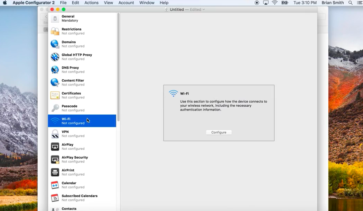Click the Configure button for Wi-Fi
Viewport: 363px width, 211px height.
click(219, 132)
